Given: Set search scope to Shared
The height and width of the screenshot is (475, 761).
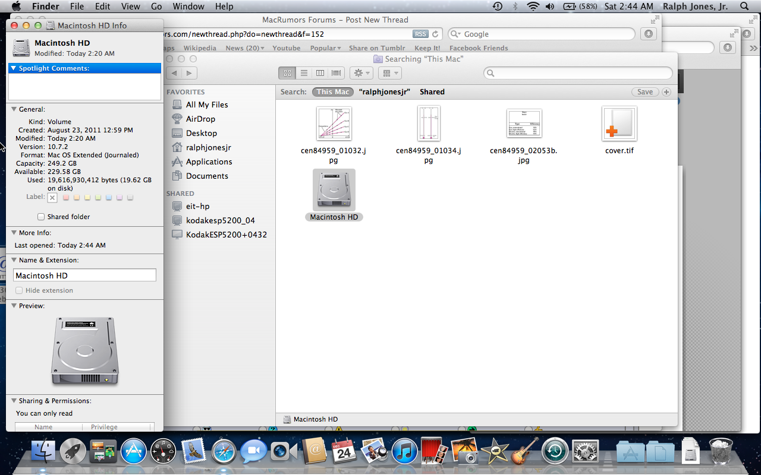Looking at the screenshot, I should coord(432,92).
